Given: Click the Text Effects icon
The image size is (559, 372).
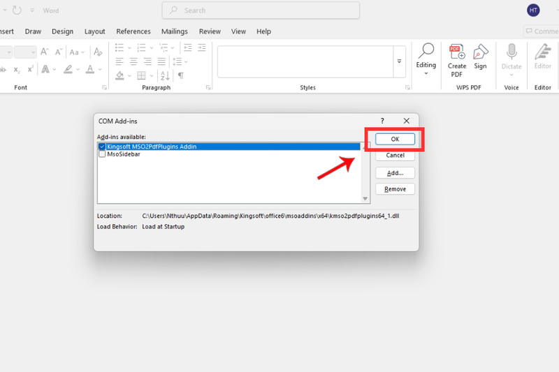Looking at the screenshot, I should click(x=45, y=69).
